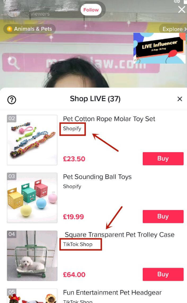
Task: Open the pet headgear product image
Action: coord(32,296)
